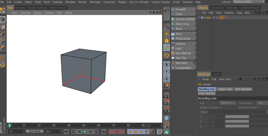Toggle Cube's green enable checkmark
This screenshot has height=136, width=268.
[x=218, y=17]
